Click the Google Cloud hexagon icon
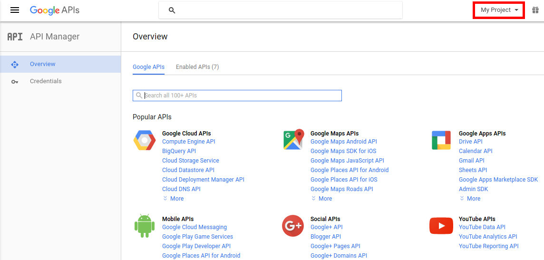544x260 pixels. pos(145,140)
